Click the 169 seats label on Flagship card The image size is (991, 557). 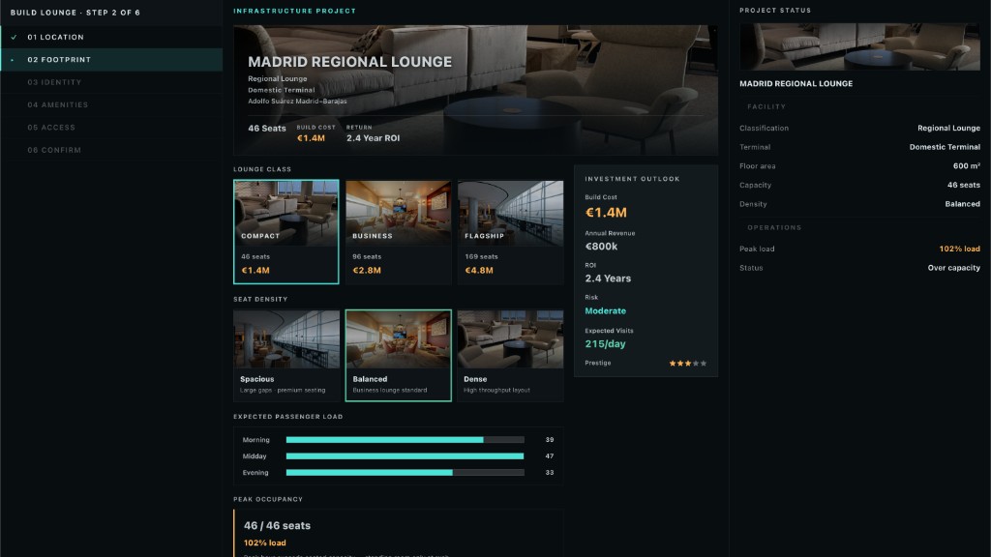482,257
